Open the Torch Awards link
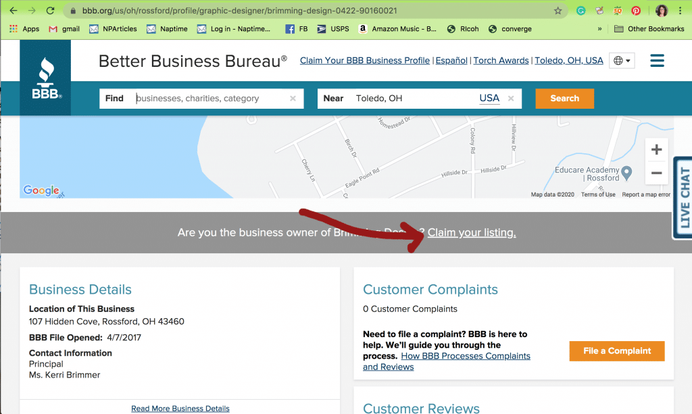The image size is (692, 414). (501, 60)
